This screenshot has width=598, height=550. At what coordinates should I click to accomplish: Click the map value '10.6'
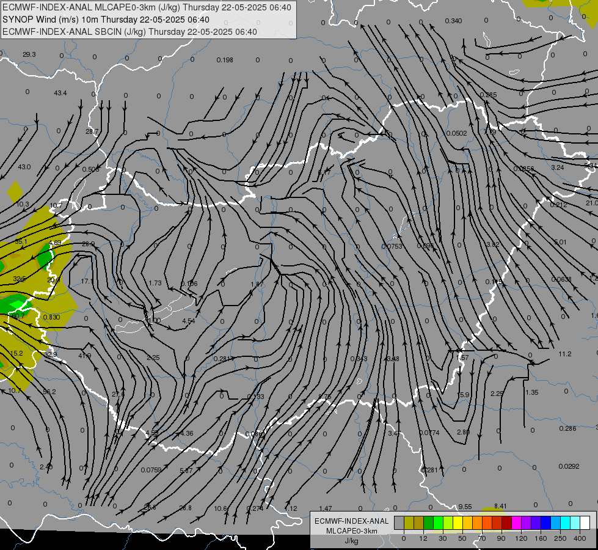click(x=221, y=508)
